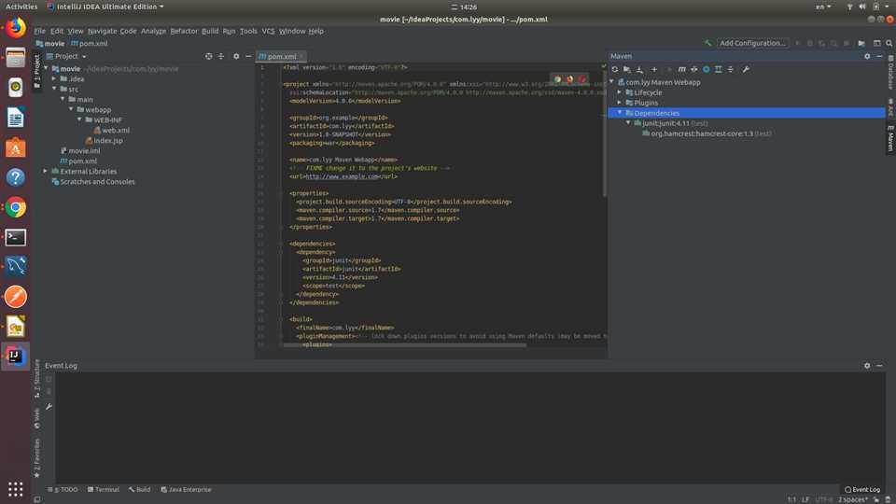Collapse the src folder
This screenshot has height=504, width=896.
pos(54,90)
